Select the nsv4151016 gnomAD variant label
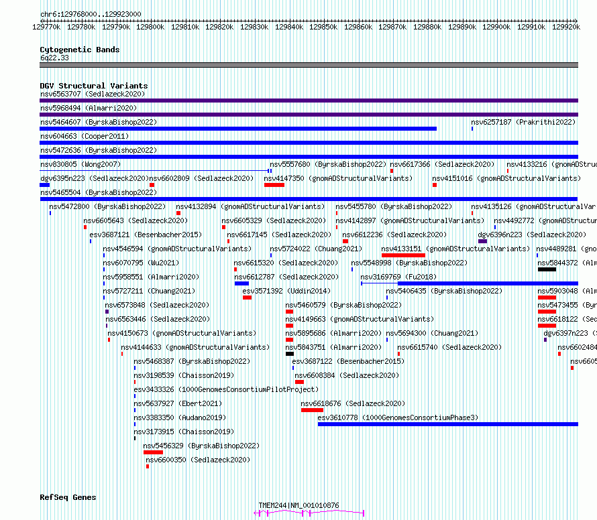The width and height of the screenshot is (597, 520). pos(506,178)
